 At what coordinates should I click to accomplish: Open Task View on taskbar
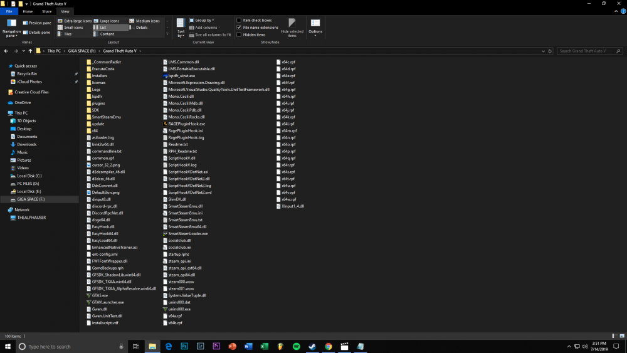pos(136,347)
